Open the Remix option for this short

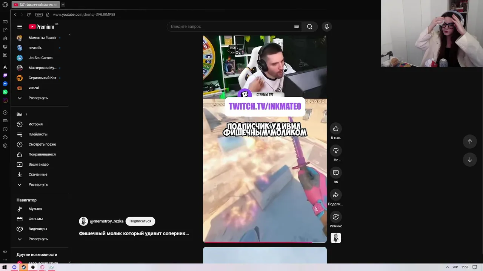tap(336, 217)
